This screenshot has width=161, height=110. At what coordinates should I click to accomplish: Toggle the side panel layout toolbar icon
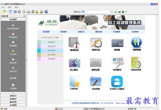coord(10,12)
